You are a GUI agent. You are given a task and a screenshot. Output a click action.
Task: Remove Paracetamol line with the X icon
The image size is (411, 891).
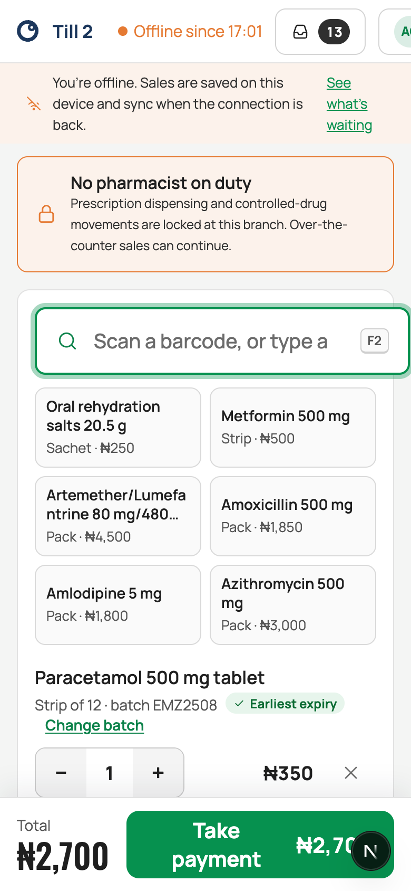[x=351, y=773]
